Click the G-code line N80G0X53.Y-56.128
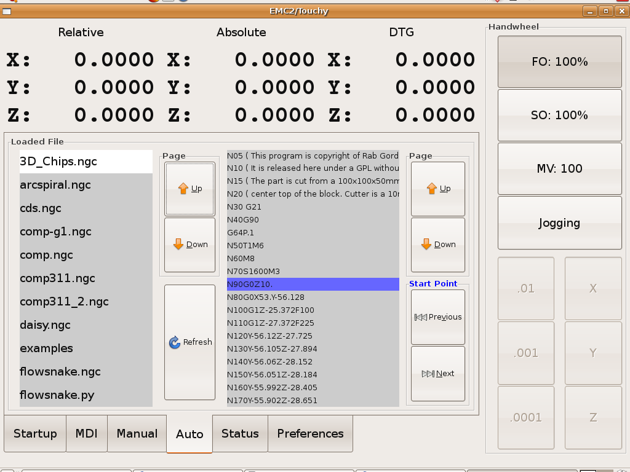 (x=313, y=297)
